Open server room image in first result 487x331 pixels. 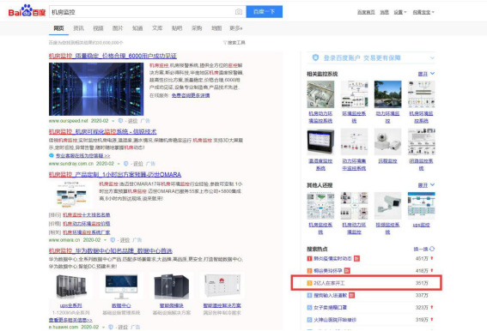(96, 89)
